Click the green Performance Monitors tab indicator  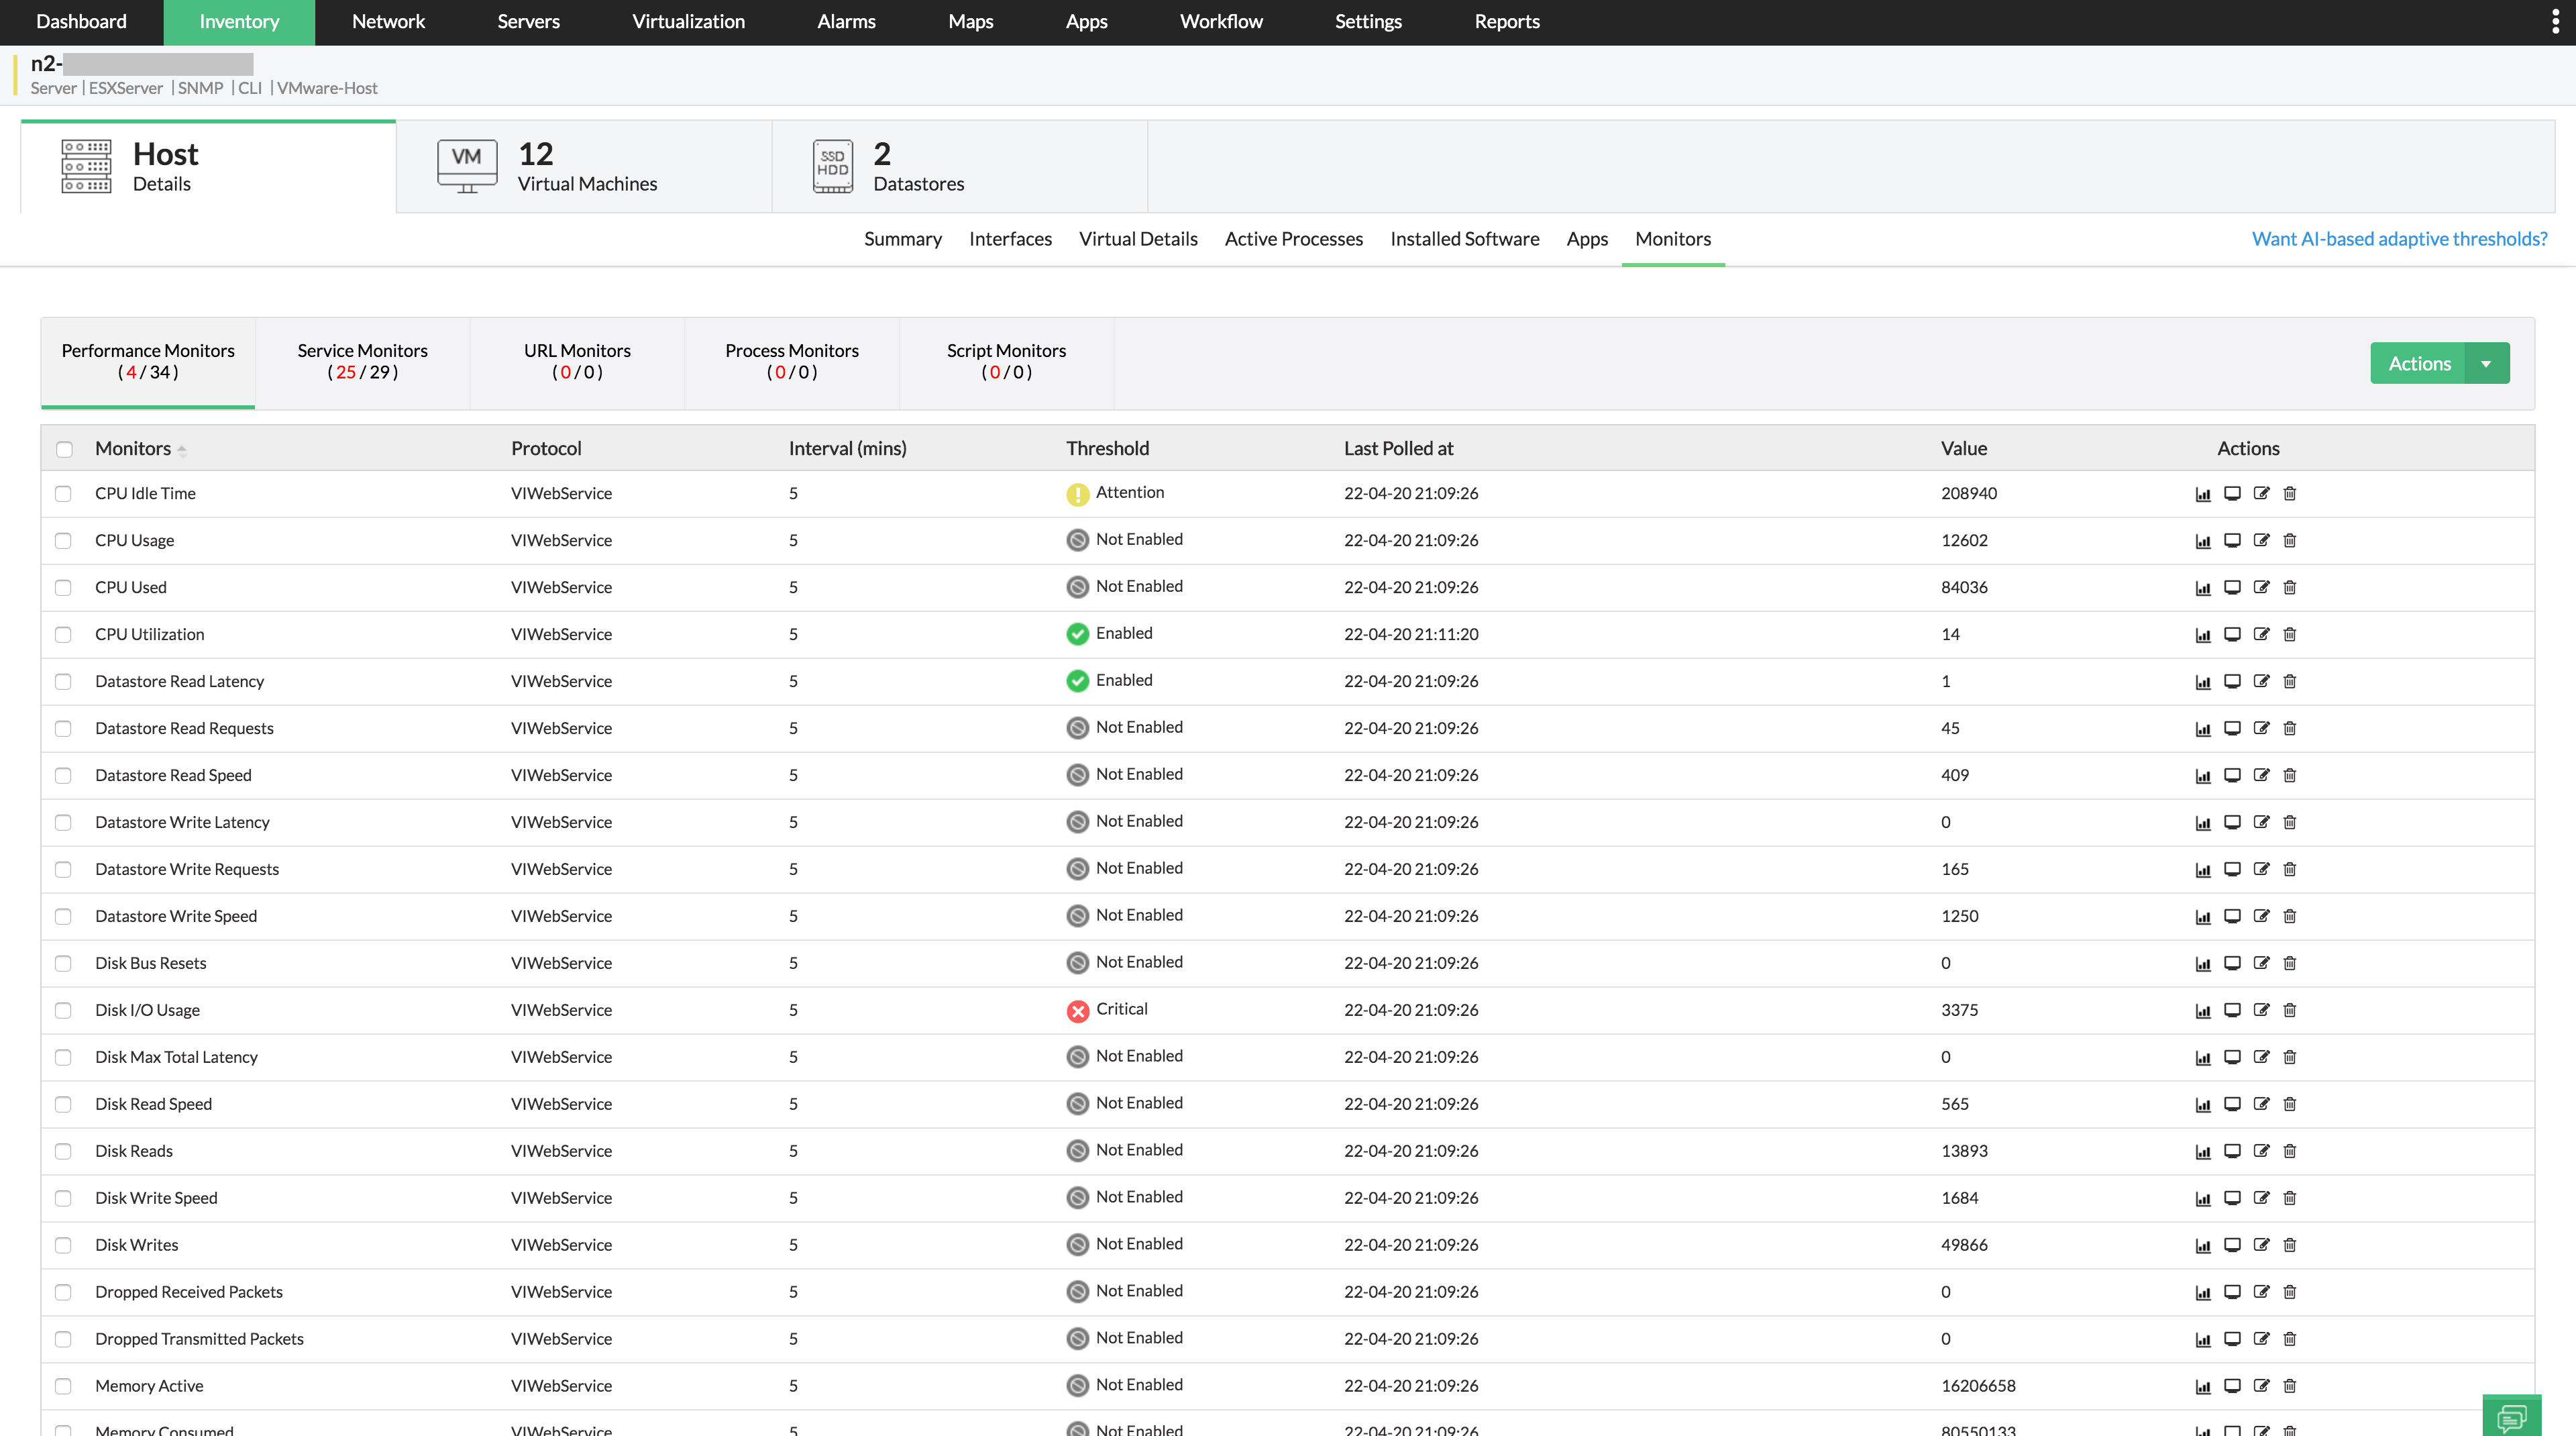[x=147, y=405]
